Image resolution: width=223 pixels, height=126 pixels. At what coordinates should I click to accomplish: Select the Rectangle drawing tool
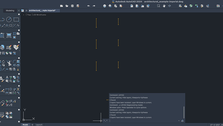(16, 19)
